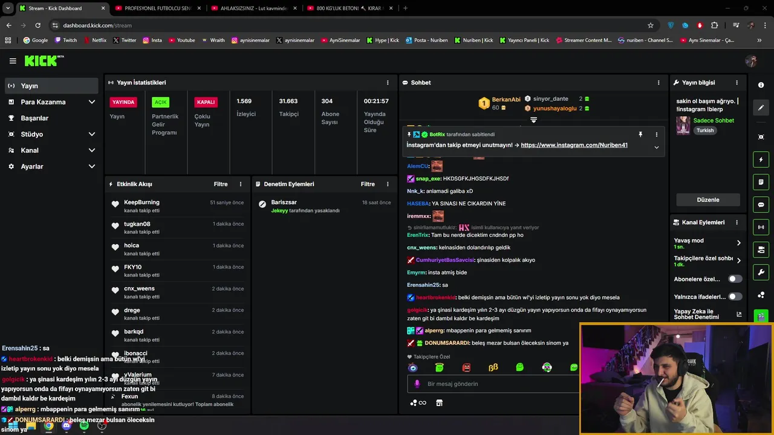Image resolution: width=774 pixels, height=435 pixels.
Task: Open Yavaş mod options arrow
Action: tap(738, 243)
